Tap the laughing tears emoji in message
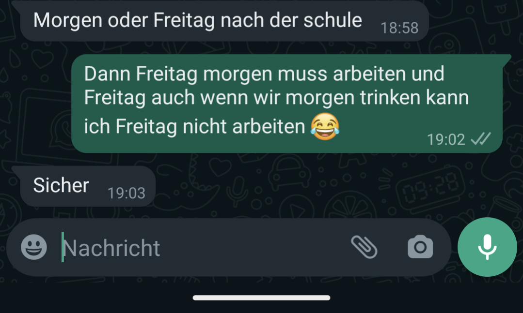The image size is (523, 313). coord(325,126)
